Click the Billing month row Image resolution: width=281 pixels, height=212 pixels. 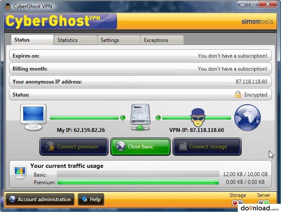pos(140,68)
